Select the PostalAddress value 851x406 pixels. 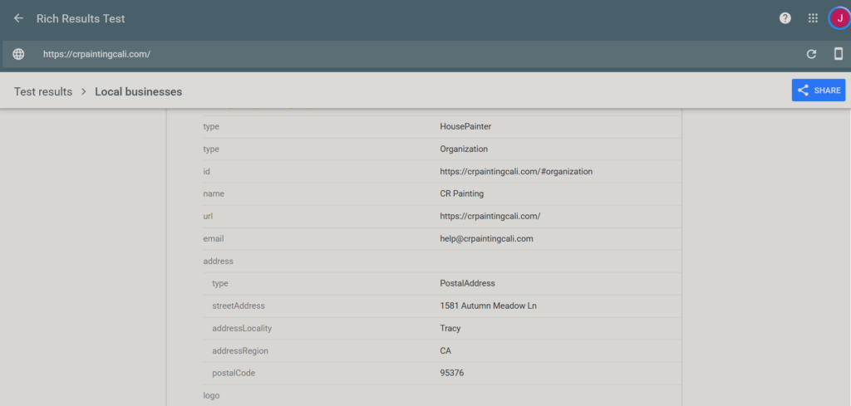(x=467, y=283)
